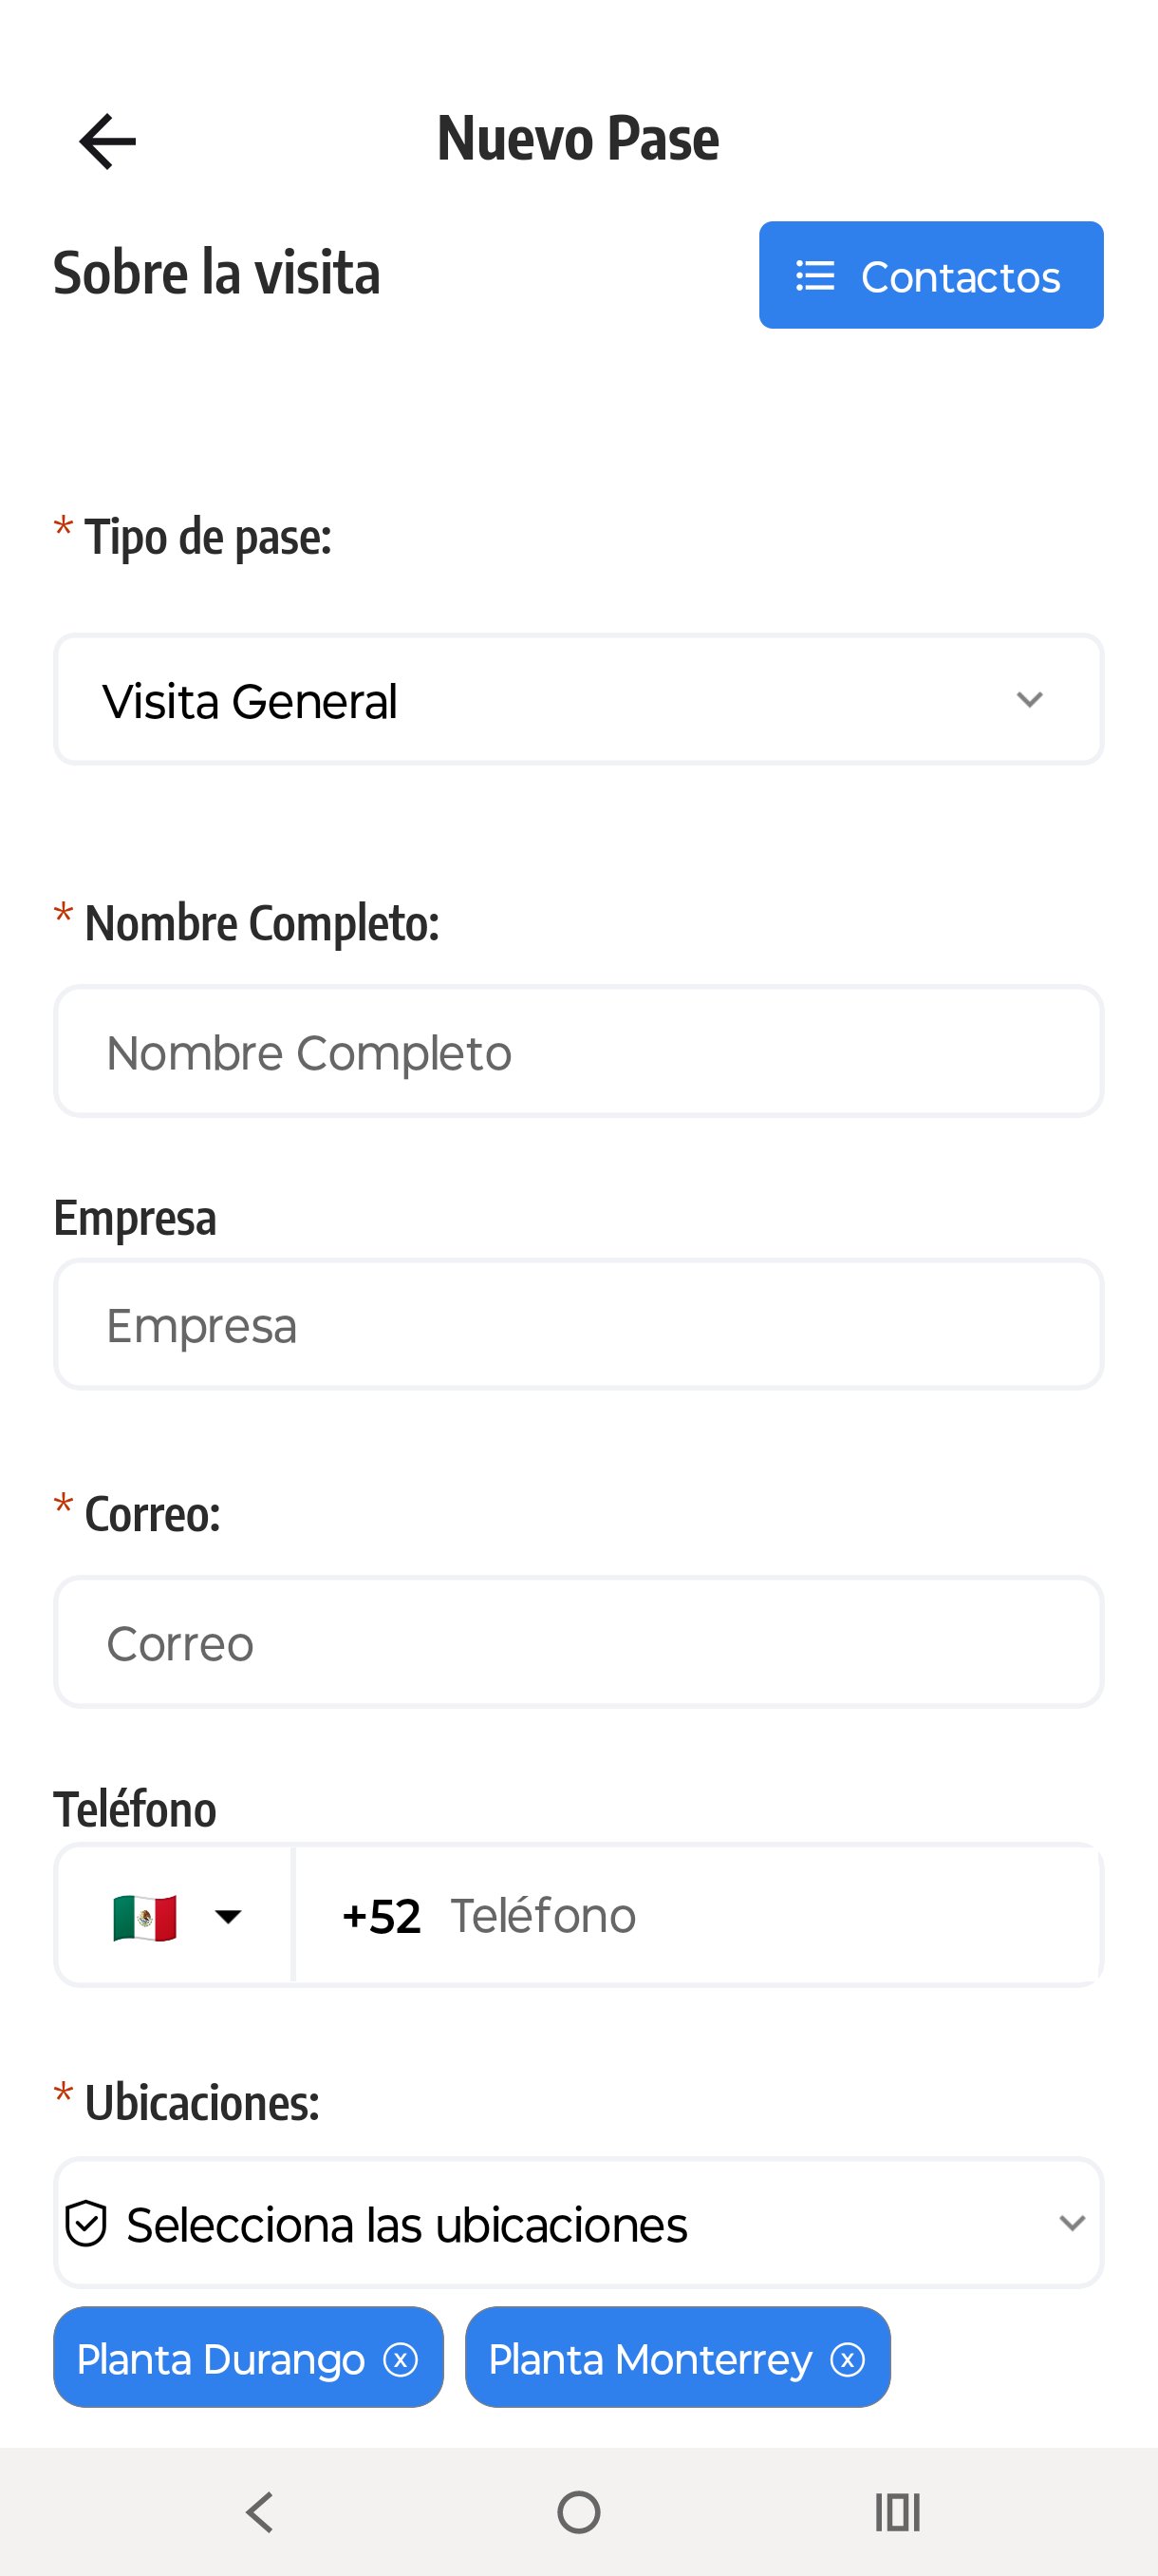
Task: Tap the black caret beside the flag
Action: coord(229,1916)
